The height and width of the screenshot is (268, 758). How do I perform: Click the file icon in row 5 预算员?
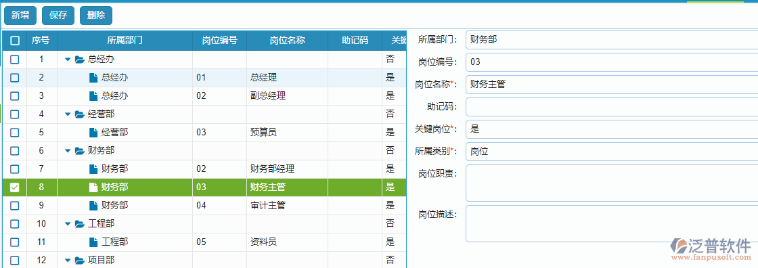click(x=93, y=132)
